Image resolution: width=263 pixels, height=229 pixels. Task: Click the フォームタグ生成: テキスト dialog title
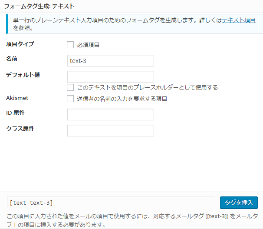pos(39,7)
